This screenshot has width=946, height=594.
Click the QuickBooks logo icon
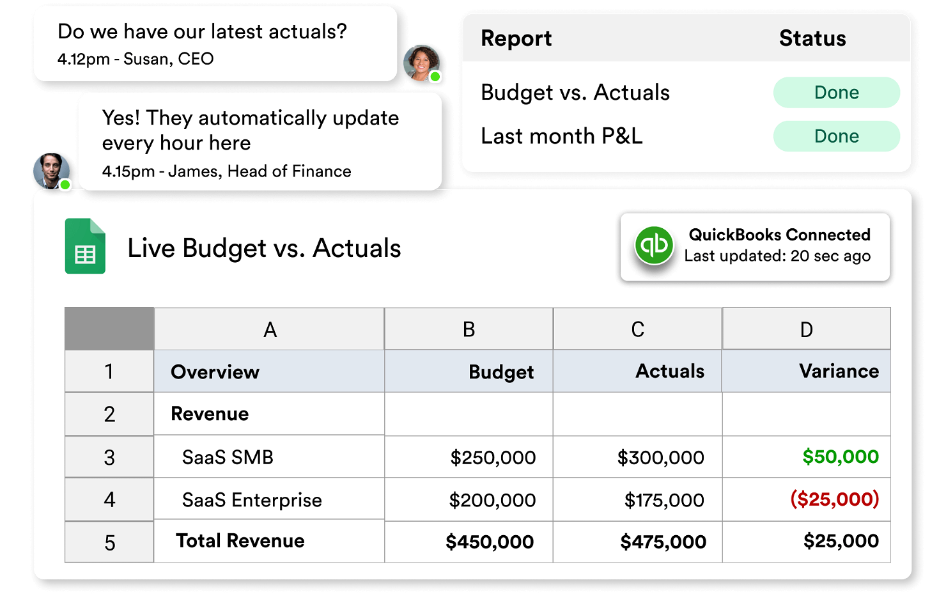(x=654, y=246)
